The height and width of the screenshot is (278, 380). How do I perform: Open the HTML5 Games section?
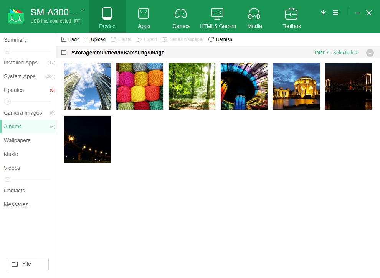pos(217,17)
